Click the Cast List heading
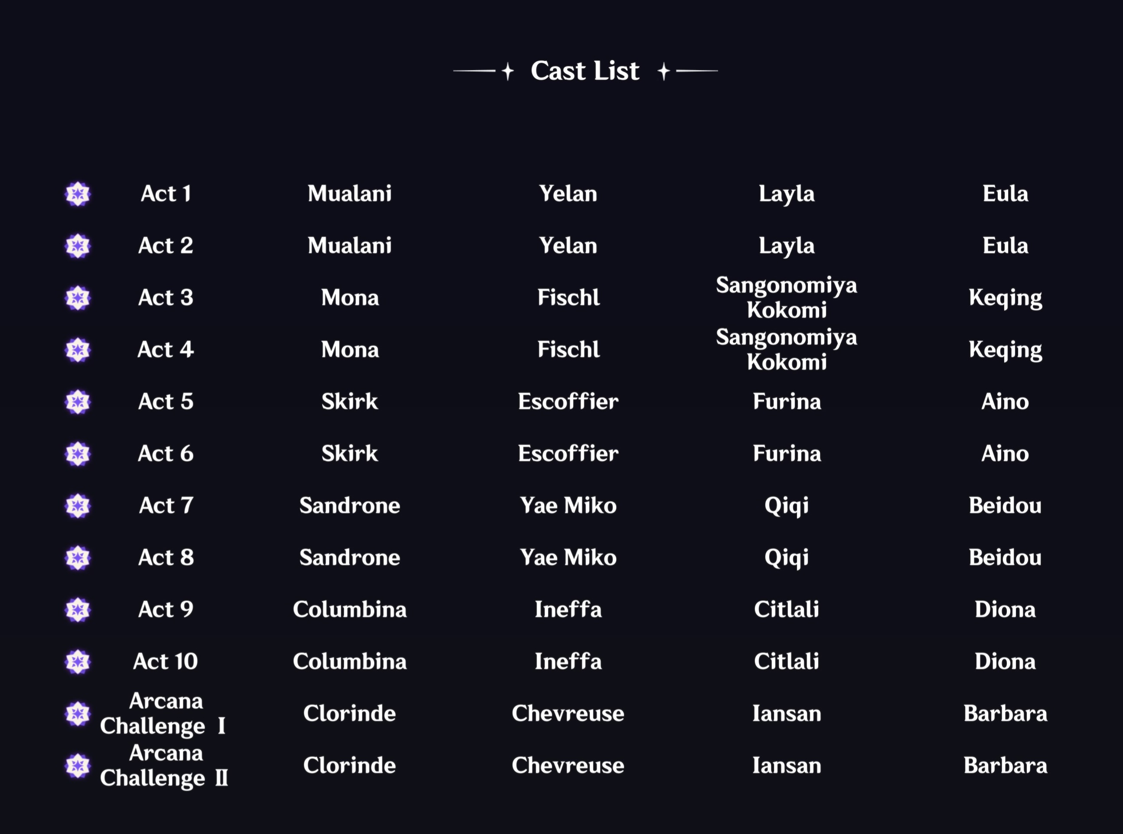The width and height of the screenshot is (1123, 834). pyautogui.click(x=585, y=71)
